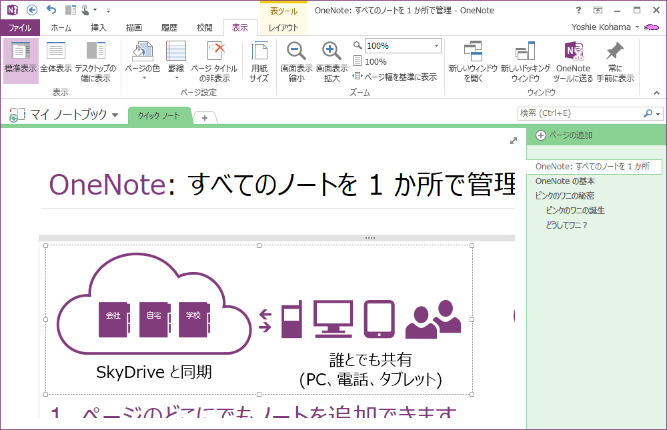Click the page title OneNote: すべてのノートを 1 か所で管理
The image size is (667, 430).
[x=282, y=184]
